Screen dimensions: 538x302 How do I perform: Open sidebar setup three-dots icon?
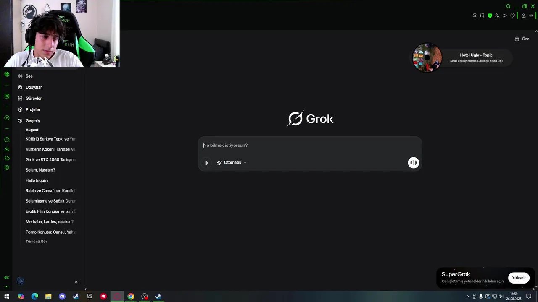tap(6, 287)
